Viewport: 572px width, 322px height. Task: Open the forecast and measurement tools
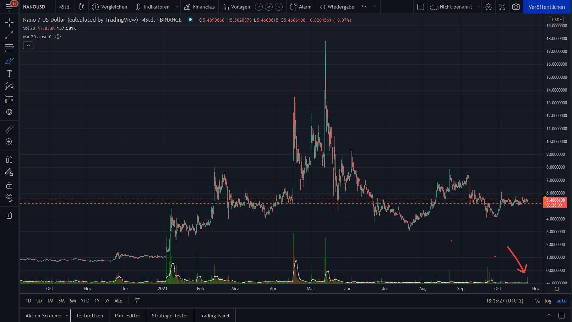(9, 99)
